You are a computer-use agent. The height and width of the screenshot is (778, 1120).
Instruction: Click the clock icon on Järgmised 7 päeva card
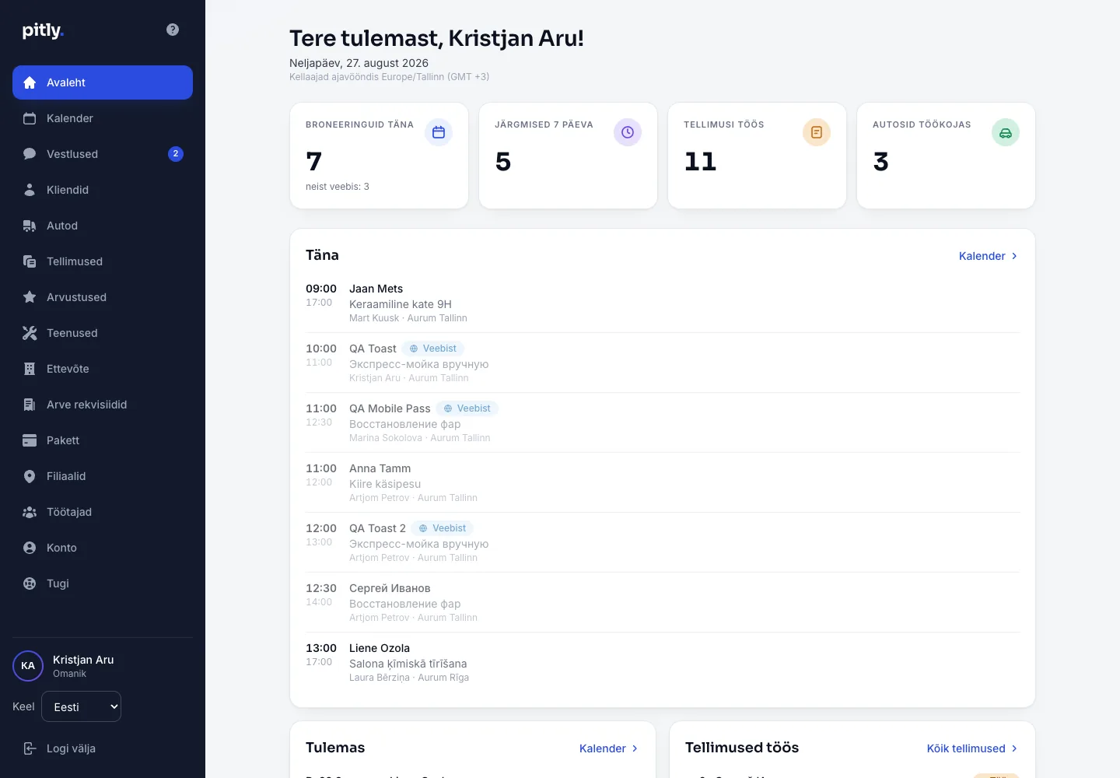coord(628,132)
